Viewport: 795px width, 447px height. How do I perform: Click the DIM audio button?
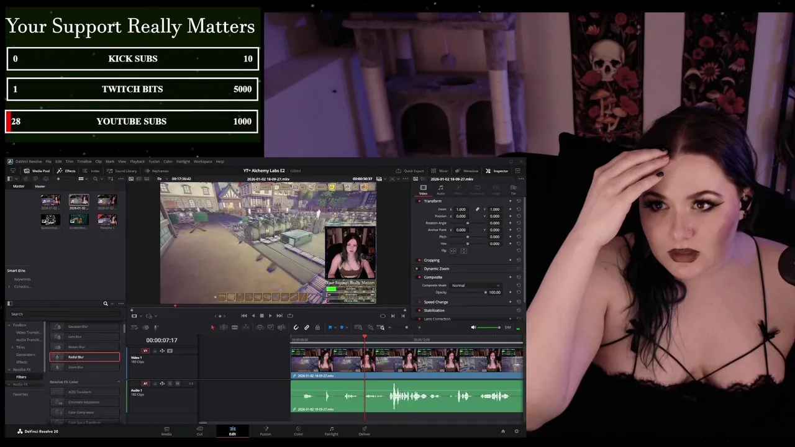pos(507,327)
